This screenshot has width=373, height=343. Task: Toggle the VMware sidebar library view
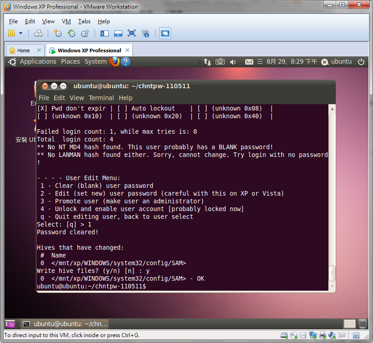click(105, 33)
